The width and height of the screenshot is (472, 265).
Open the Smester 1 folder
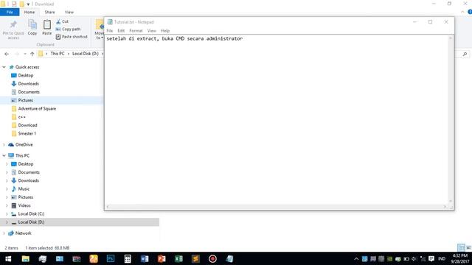click(27, 133)
